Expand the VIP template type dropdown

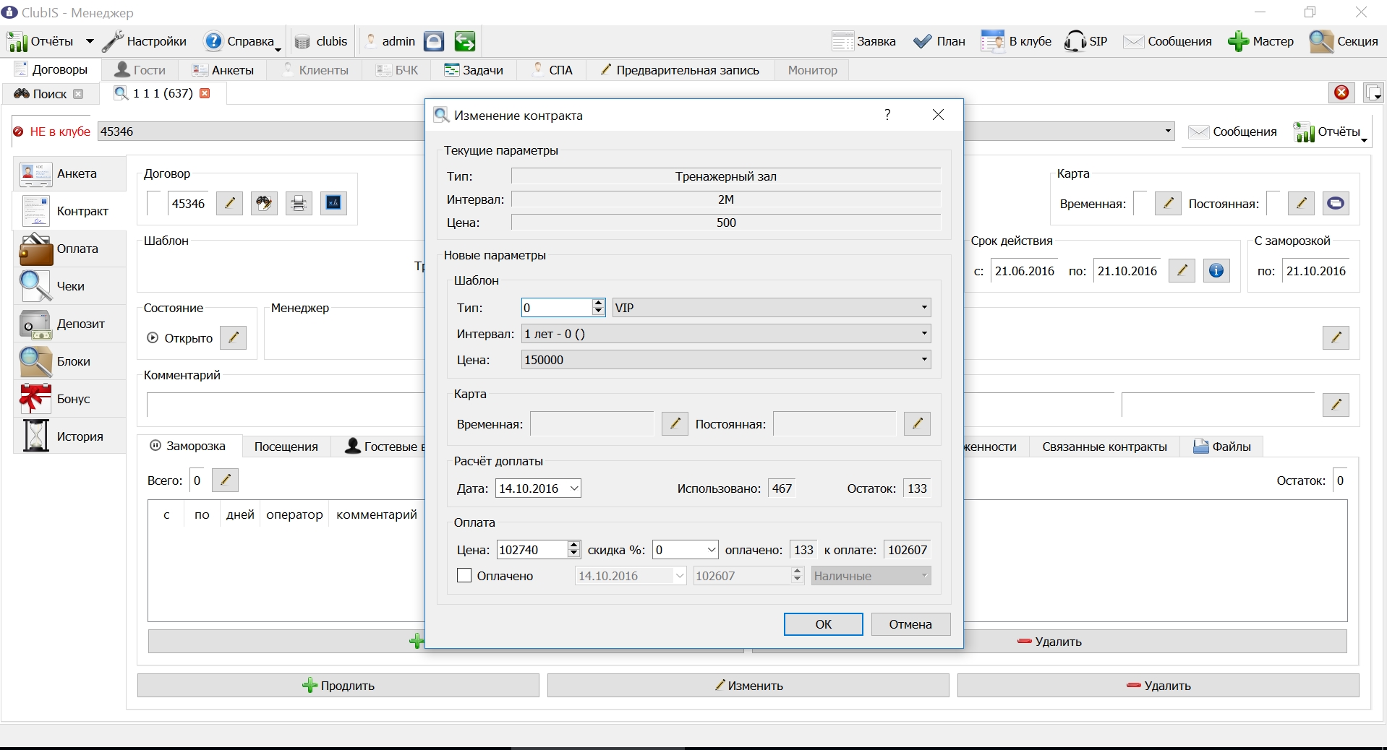point(923,308)
